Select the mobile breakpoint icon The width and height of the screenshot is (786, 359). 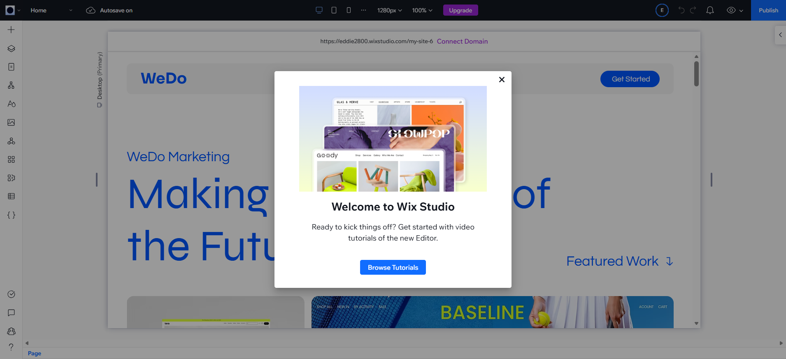tap(349, 10)
